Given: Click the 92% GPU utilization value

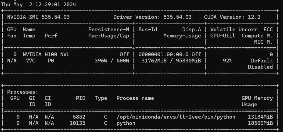Looking at the screenshot, I should 227,61.
